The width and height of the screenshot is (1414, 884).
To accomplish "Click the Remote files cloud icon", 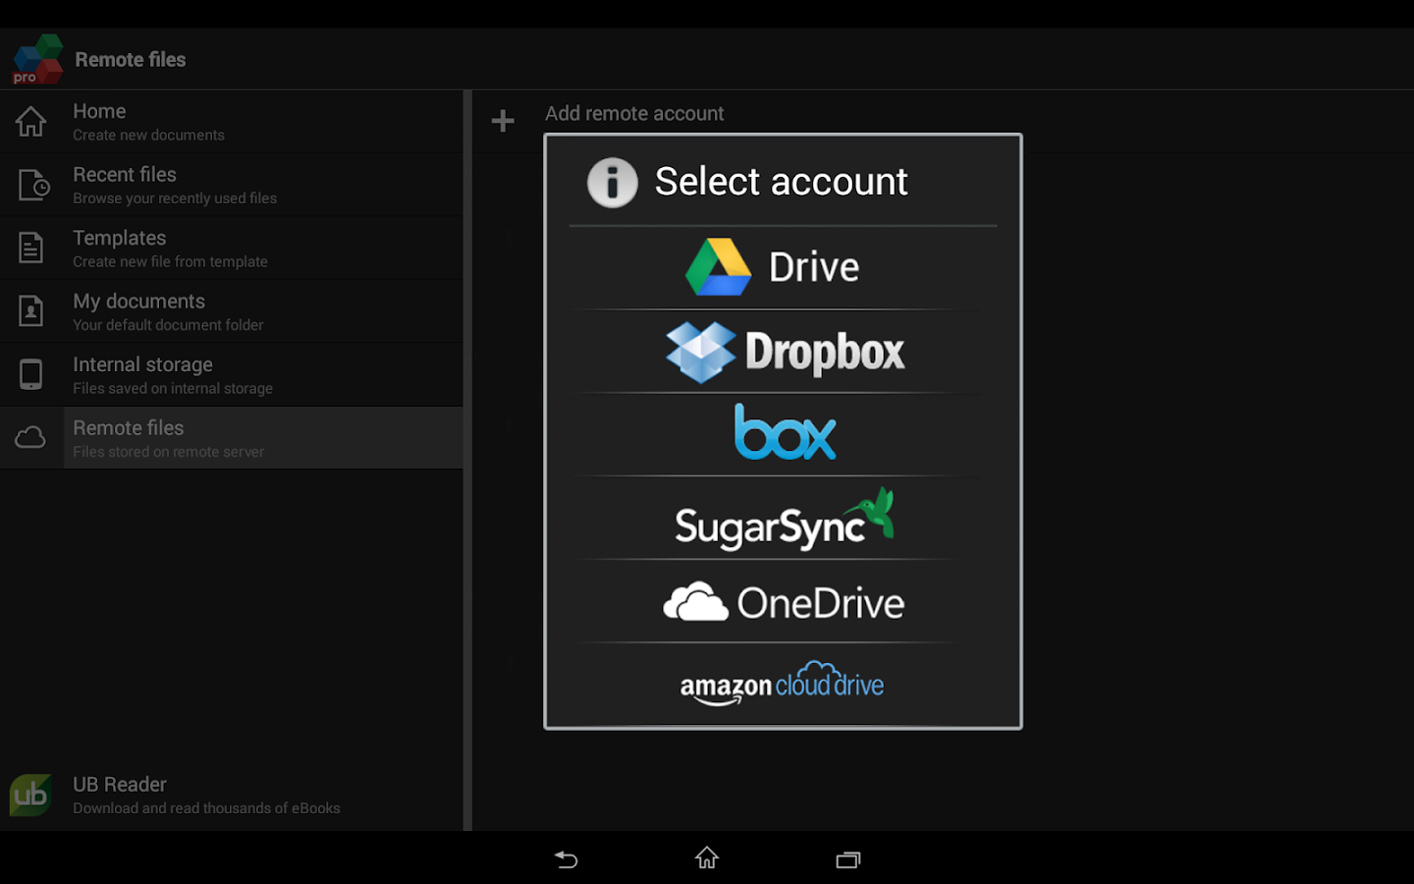I will click(x=30, y=437).
